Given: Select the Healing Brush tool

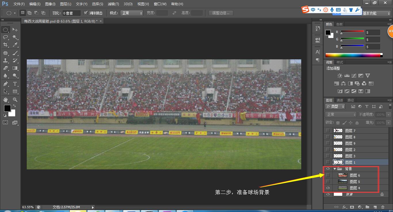Looking at the screenshot, I should click(5, 53).
